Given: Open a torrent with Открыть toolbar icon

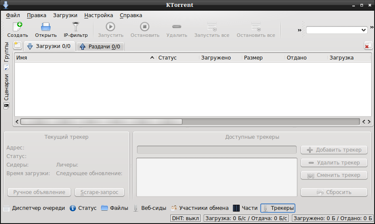Looking at the screenshot, I should click(46, 27).
